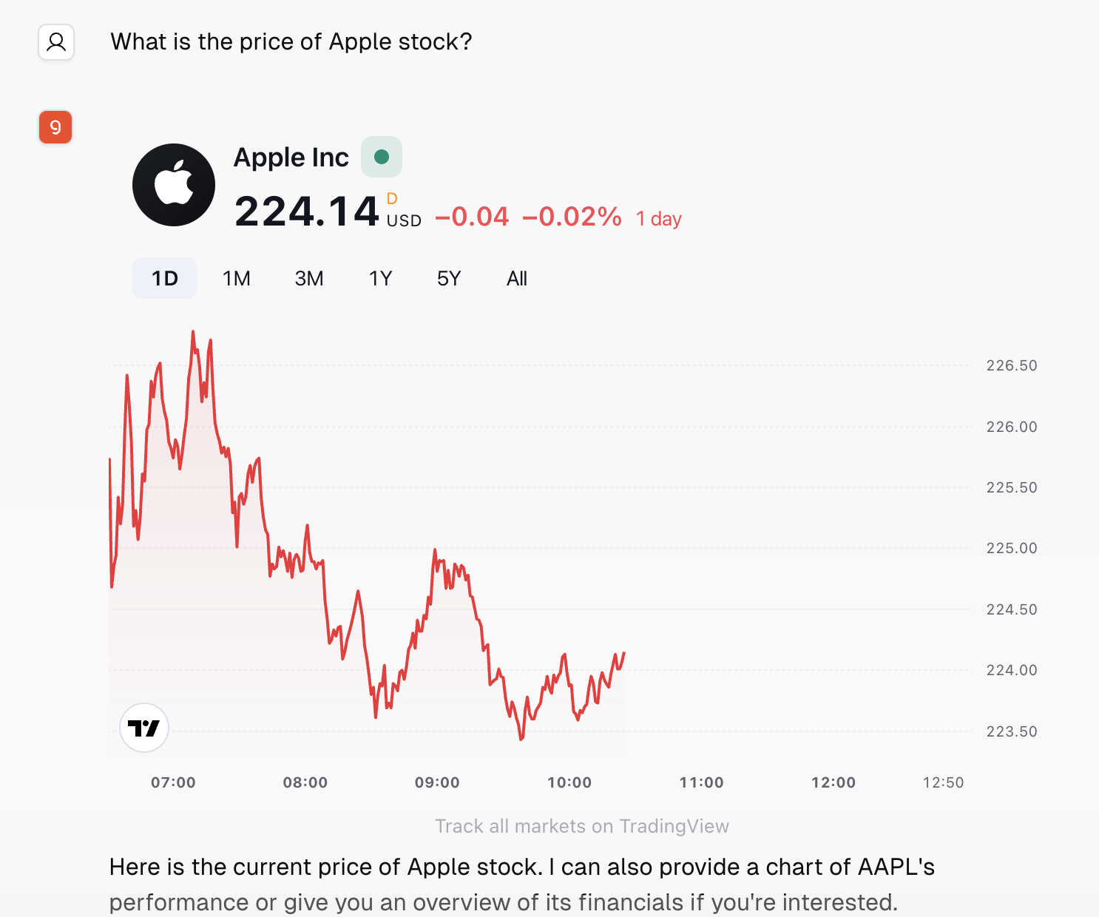Viewport: 1099px width, 917px height.
Task: Click the 07:00 time axis label
Action: 173,782
